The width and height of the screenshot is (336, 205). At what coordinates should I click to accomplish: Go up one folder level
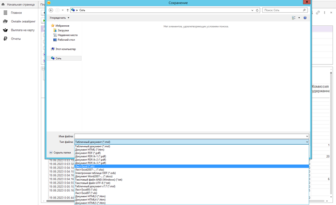[x=68, y=10]
